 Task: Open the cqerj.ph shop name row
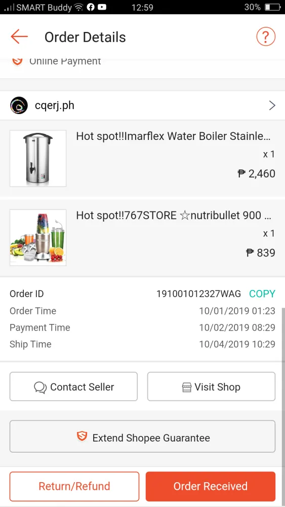point(142,105)
